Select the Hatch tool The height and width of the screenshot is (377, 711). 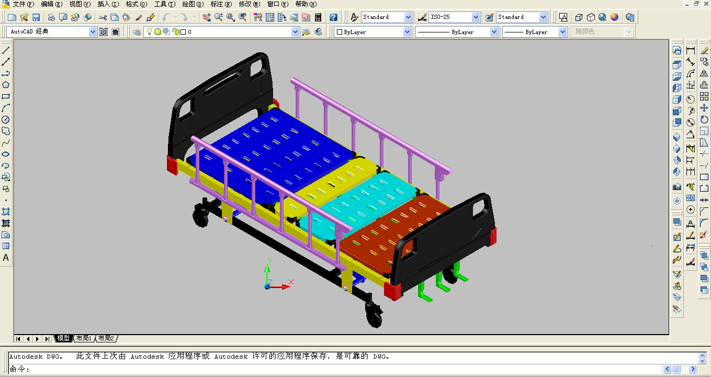[6, 212]
